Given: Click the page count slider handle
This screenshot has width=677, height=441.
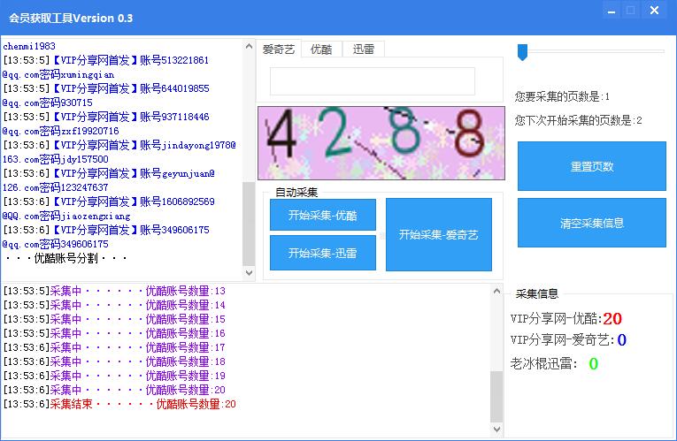Looking at the screenshot, I should coord(522,52).
